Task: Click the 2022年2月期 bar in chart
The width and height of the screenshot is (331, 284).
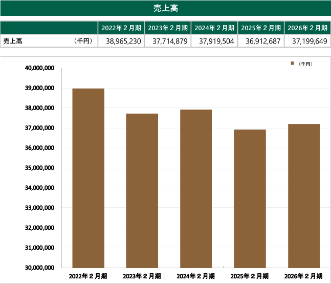Action: pyautogui.click(x=88, y=178)
